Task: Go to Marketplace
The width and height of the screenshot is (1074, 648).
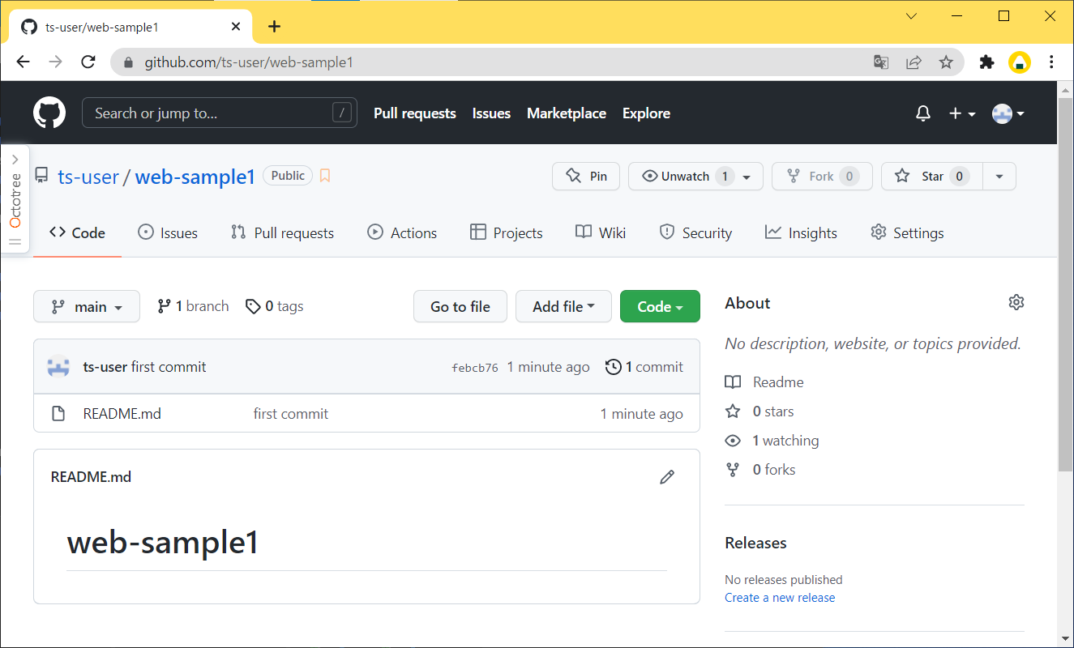Action: pos(567,113)
